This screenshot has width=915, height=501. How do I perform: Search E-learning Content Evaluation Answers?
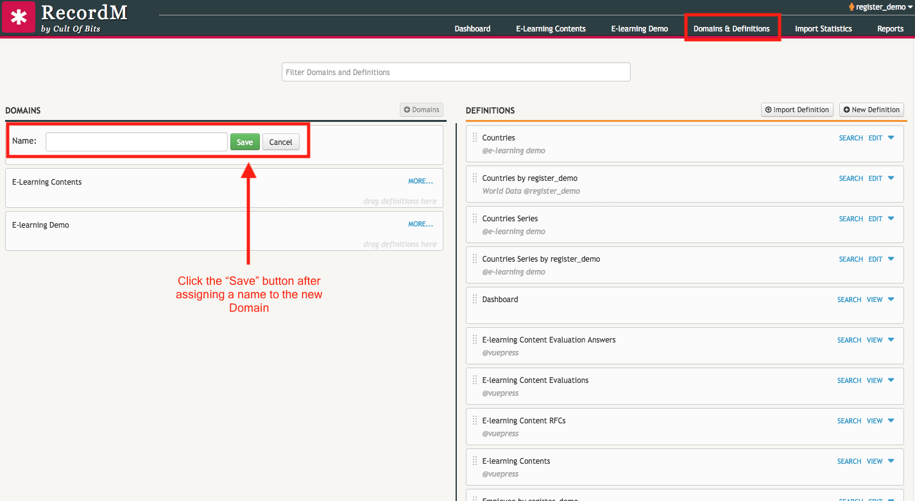(849, 340)
